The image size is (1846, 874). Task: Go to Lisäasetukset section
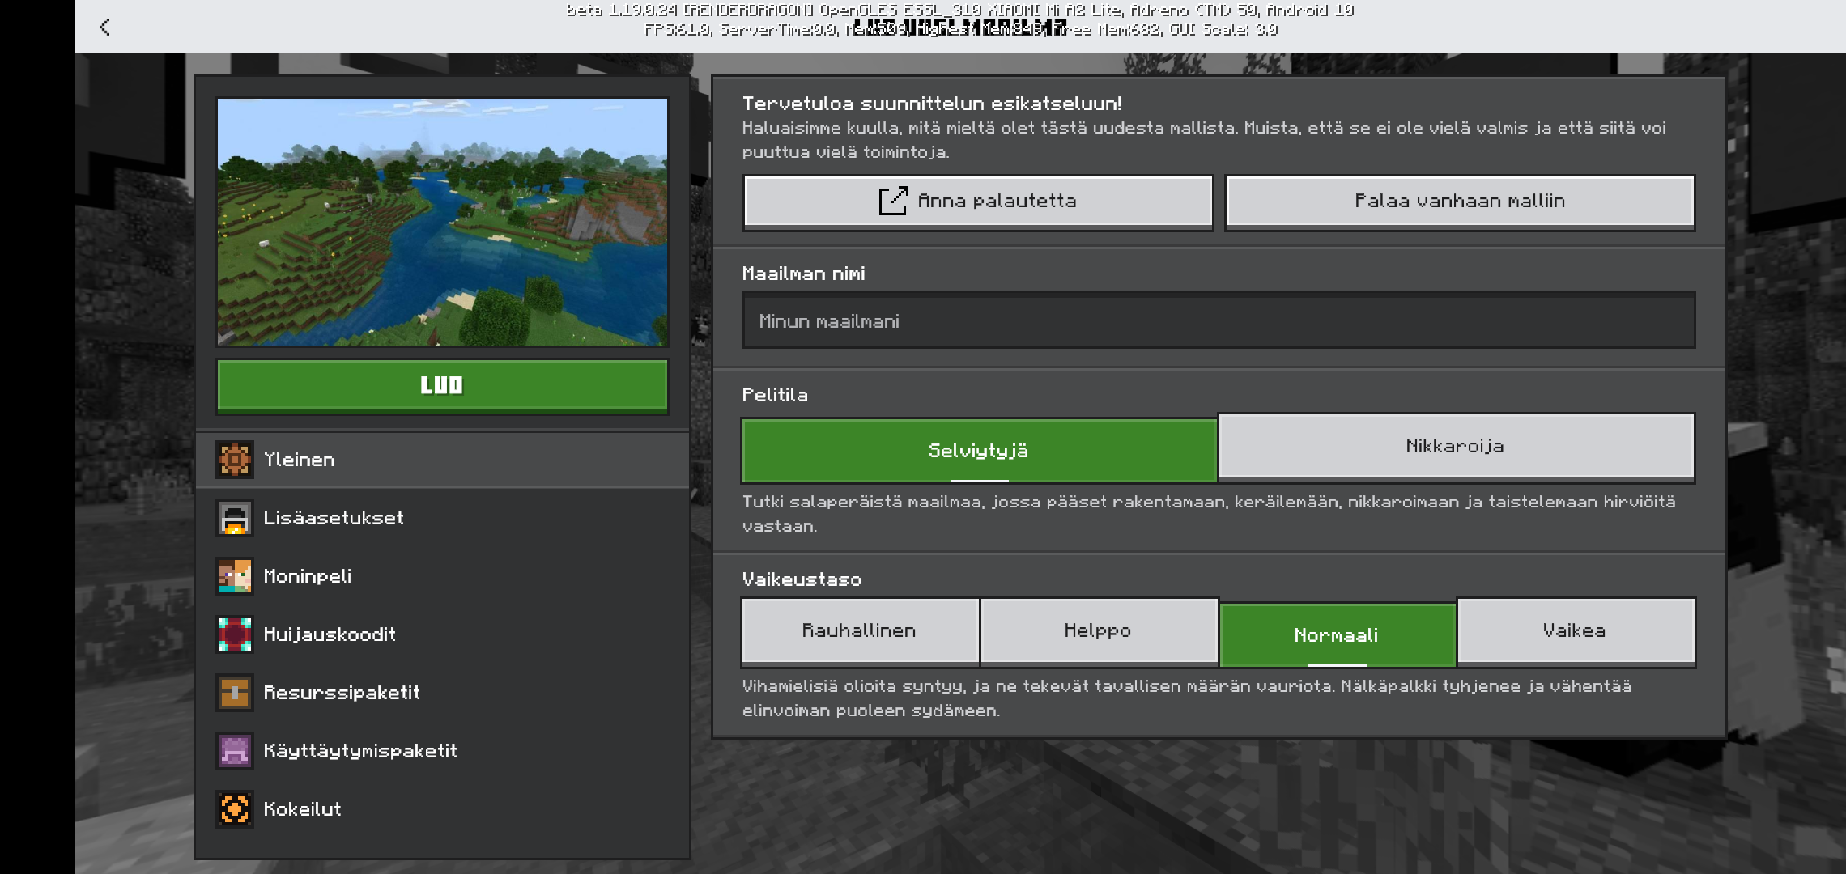pos(334,518)
